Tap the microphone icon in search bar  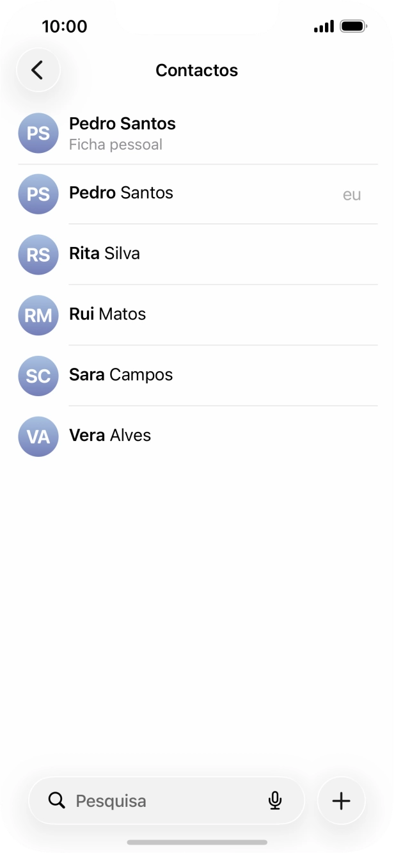pos(275,801)
